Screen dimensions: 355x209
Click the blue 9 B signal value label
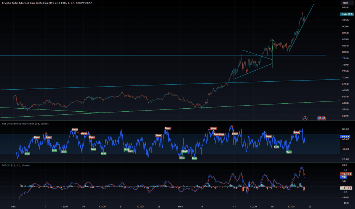tap(344, 177)
